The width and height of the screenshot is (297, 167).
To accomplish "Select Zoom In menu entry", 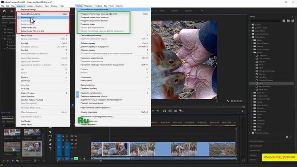I will [43, 77].
